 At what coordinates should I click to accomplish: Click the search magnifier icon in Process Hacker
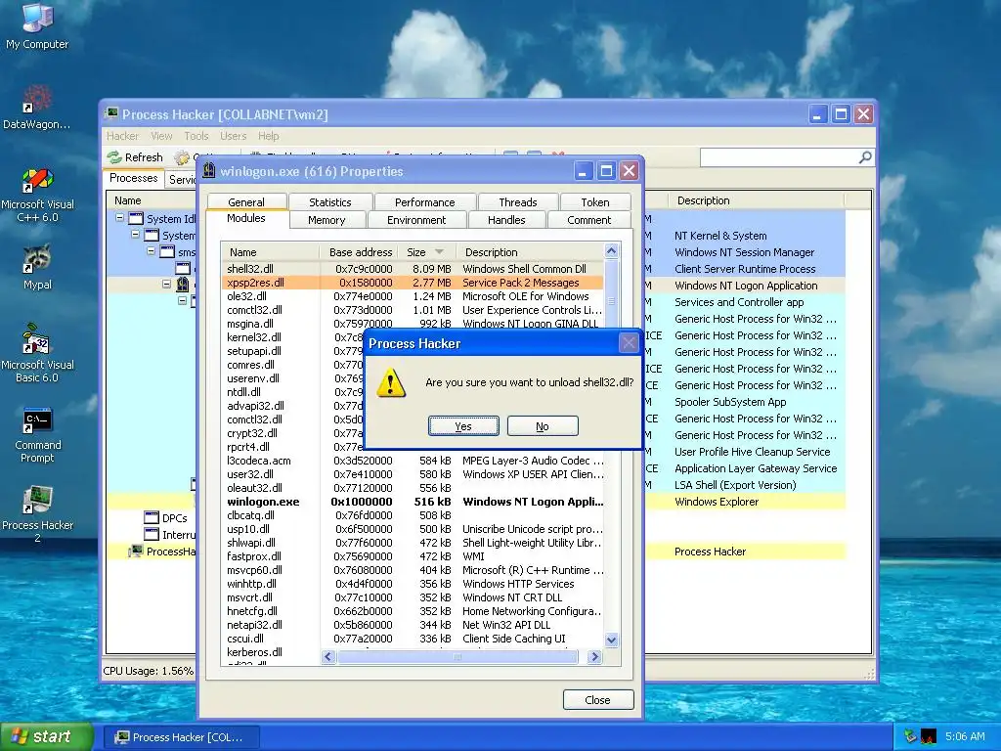pyautogui.click(x=865, y=157)
